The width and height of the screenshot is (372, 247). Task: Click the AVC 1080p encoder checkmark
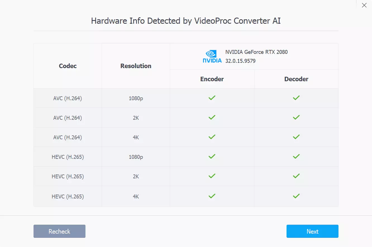212,98
